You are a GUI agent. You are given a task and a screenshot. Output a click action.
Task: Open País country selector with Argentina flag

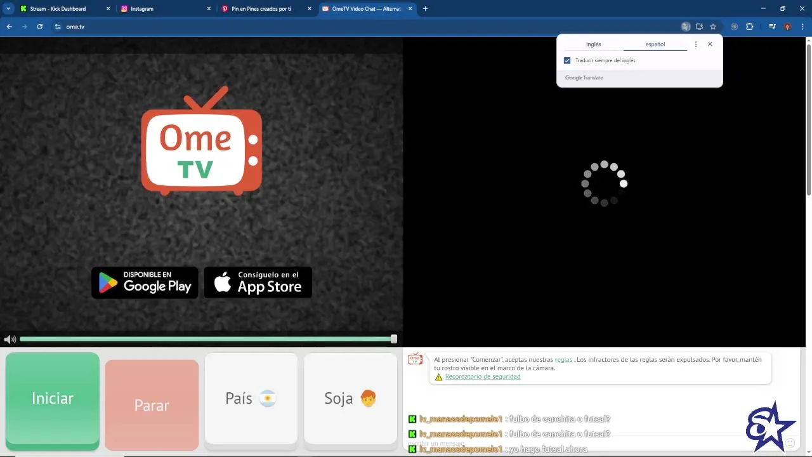point(251,399)
